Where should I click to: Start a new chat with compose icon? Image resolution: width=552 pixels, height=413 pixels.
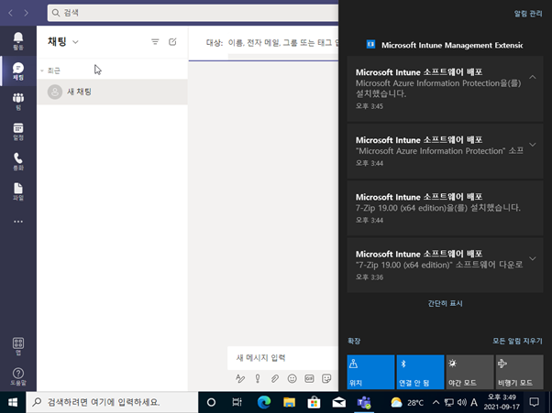click(x=172, y=42)
